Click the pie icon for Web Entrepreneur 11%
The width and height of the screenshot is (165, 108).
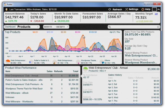coord(55,62)
